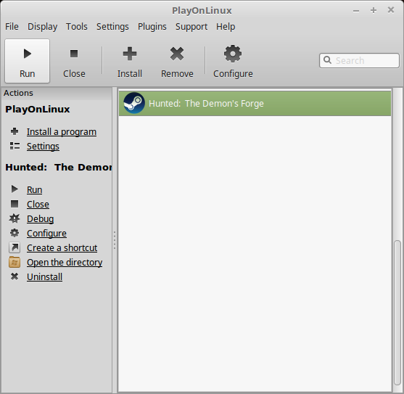The width and height of the screenshot is (404, 394).
Task: Click the sidebar Close link
Action: click(38, 204)
